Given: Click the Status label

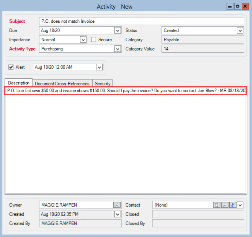Looking at the screenshot, I should [131, 31].
